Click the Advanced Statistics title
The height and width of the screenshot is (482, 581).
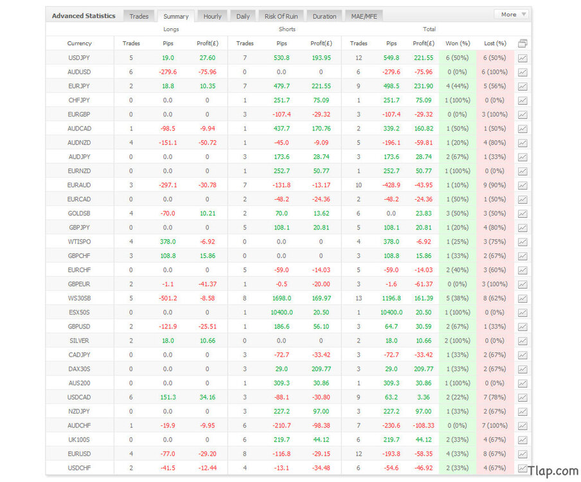point(84,16)
